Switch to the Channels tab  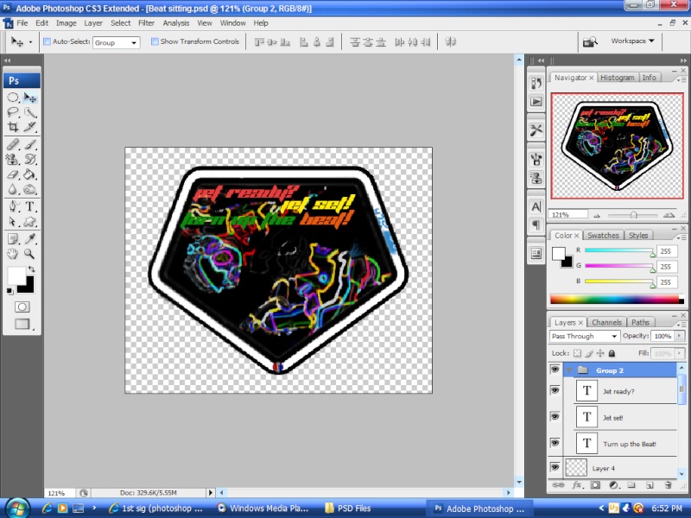tap(606, 322)
